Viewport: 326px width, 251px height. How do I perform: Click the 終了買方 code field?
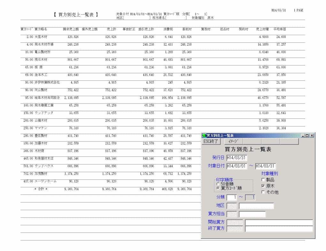pyautogui.click(x=235, y=229)
